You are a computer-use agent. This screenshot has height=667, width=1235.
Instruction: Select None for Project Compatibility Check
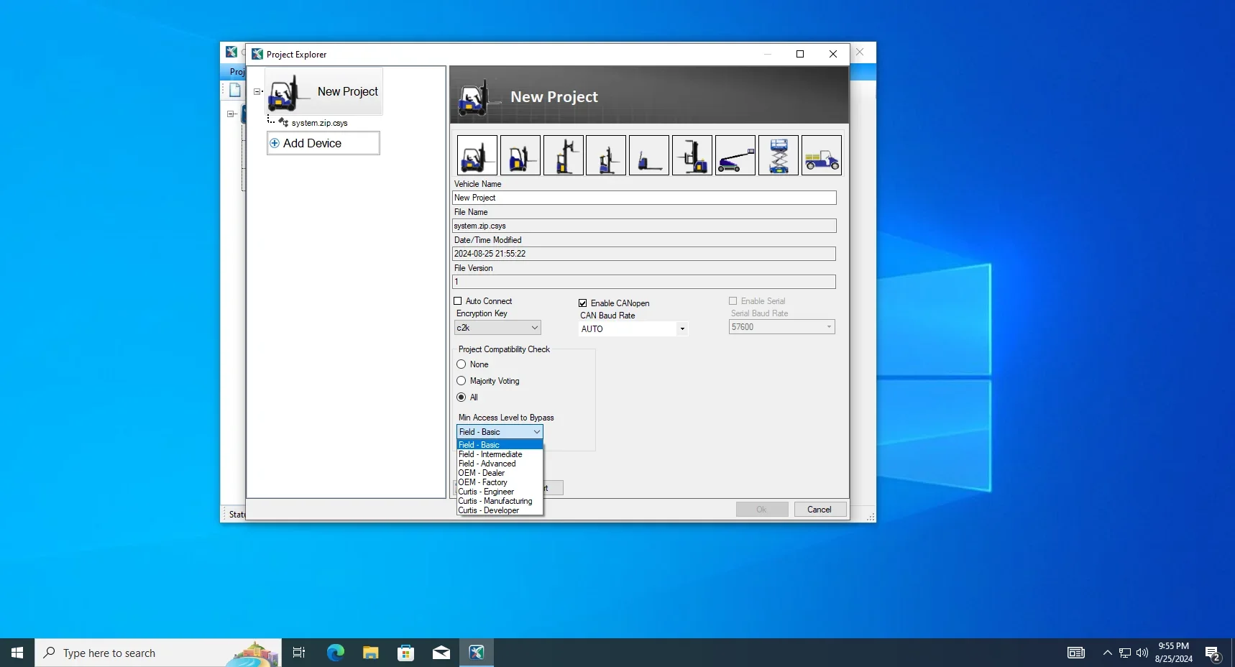click(x=462, y=364)
